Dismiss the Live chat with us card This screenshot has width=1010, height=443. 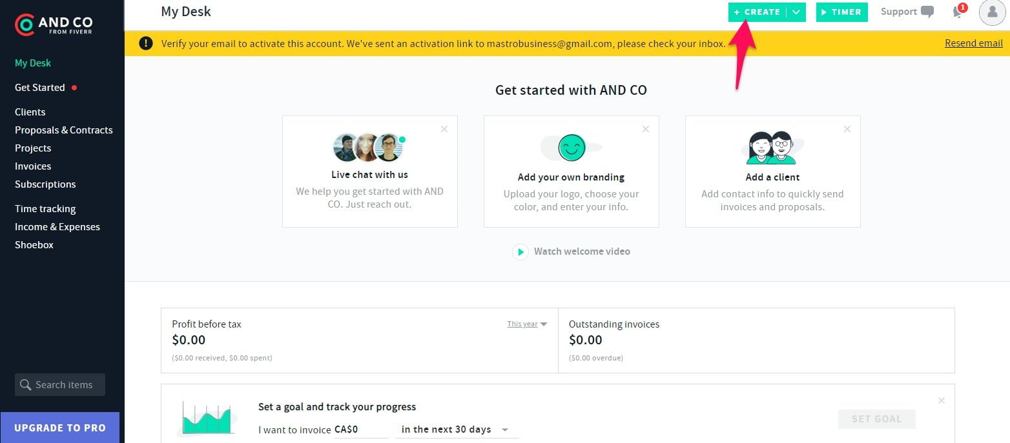click(x=444, y=129)
